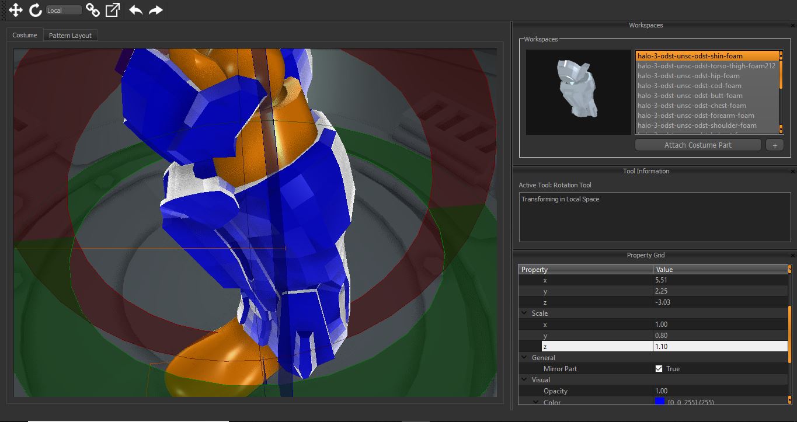This screenshot has width=797, height=422.
Task: Edit the Opacity value 1.00
Action: [x=720, y=391]
